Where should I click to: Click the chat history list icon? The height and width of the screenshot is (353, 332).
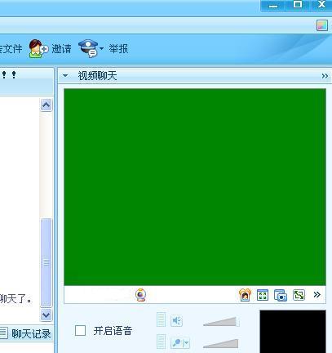coord(4,333)
